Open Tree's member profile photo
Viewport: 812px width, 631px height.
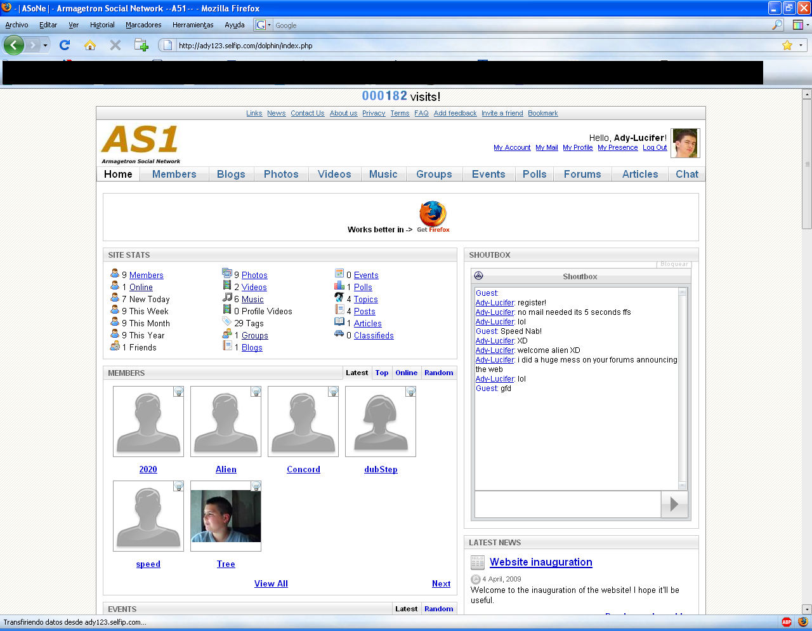coord(226,516)
